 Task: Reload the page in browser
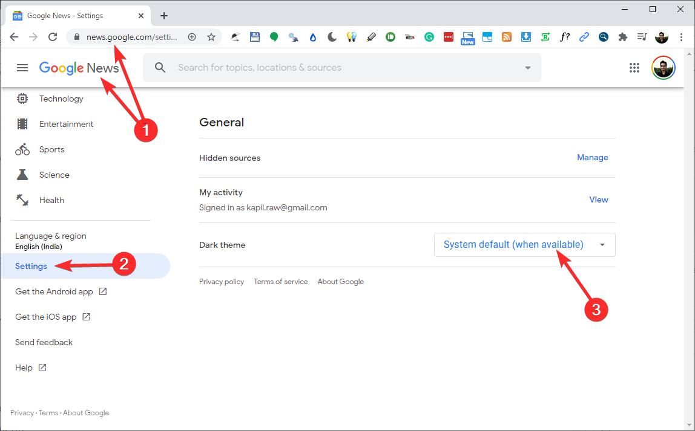(x=53, y=37)
